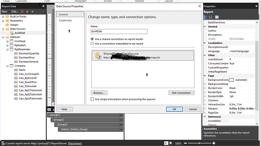Click the Test Connection button
261x146 pixels.
(x=181, y=93)
